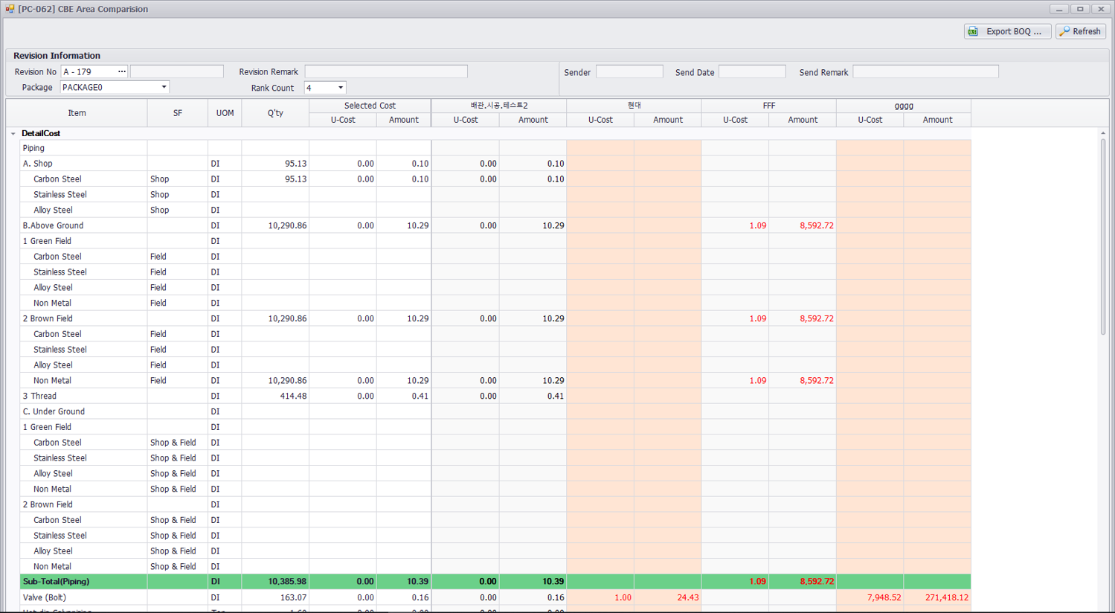Click the Revision Remark field

[385, 71]
